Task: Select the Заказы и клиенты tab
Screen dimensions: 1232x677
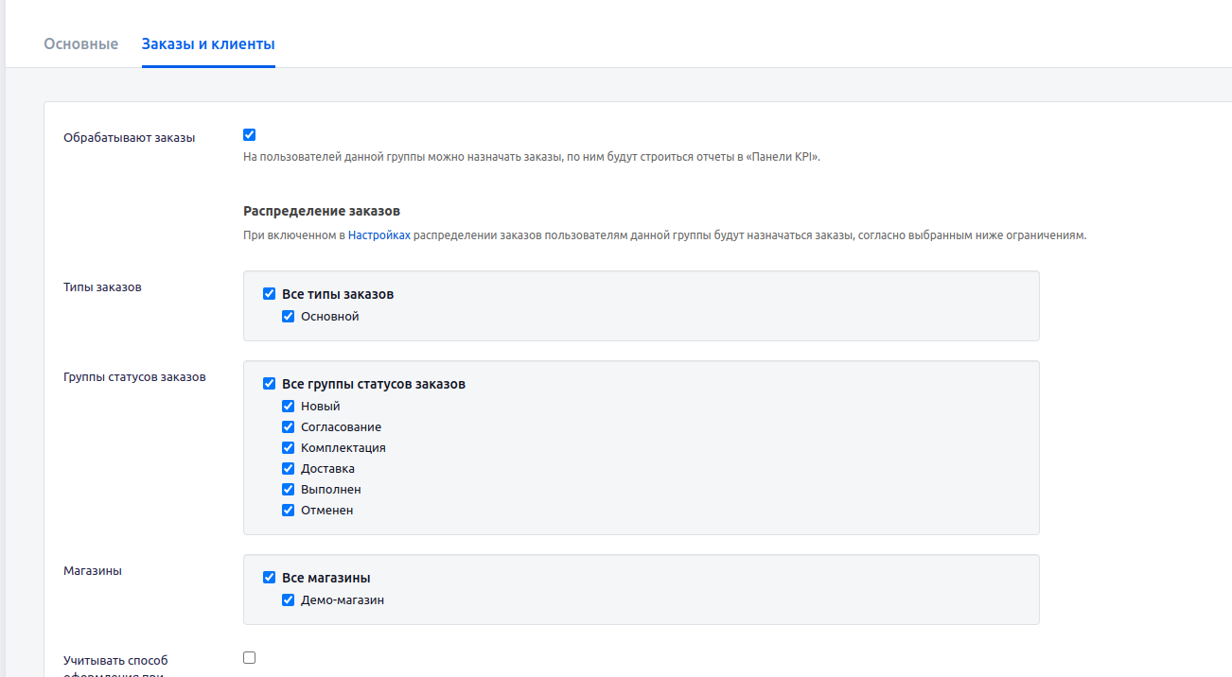Action: tap(208, 43)
